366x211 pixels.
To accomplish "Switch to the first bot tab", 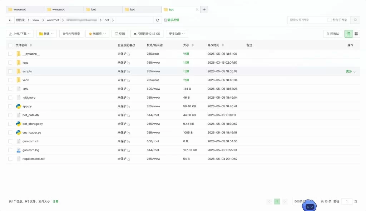I will pyautogui.click(x=103, y=10).
